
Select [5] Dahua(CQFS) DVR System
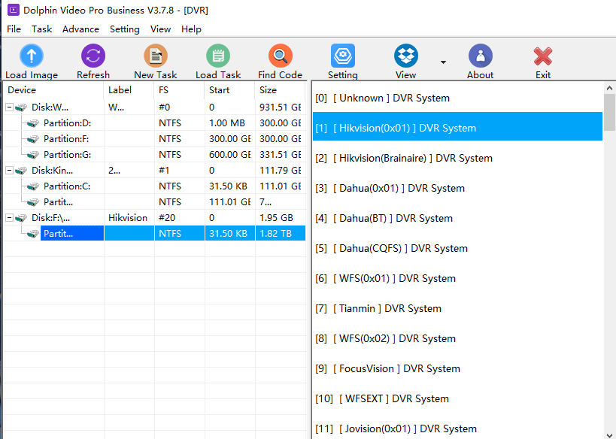(x=458, y=248)
